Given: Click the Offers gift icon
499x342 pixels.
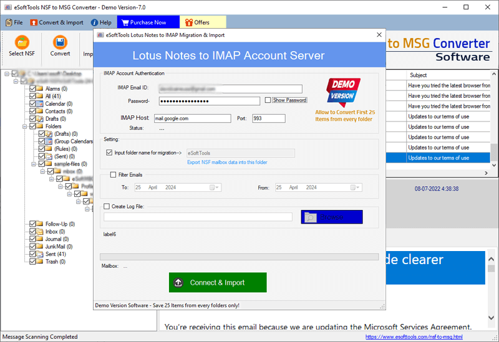Looking at the screenshot, I should [187, 22].
